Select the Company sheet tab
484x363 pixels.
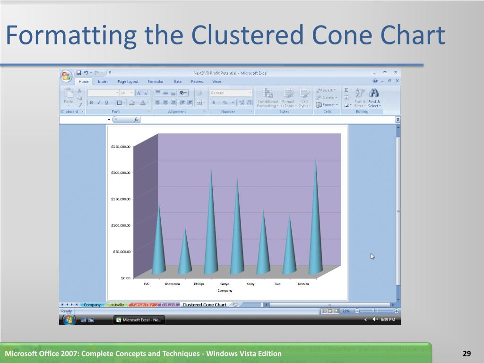92,305
